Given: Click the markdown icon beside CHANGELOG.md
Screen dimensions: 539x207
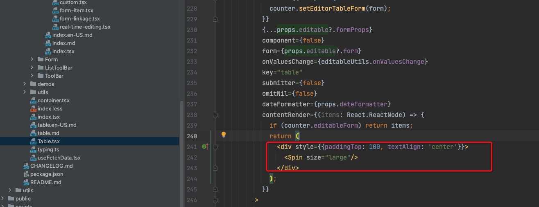Looking at the screenshot, I should pos(26,166).
